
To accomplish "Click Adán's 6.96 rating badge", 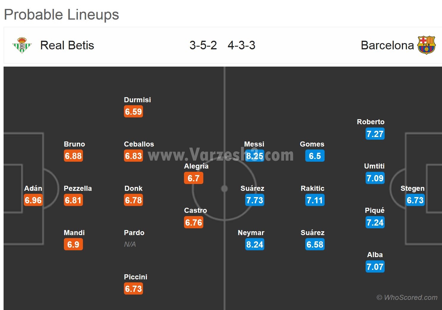I will click(33, 200).
